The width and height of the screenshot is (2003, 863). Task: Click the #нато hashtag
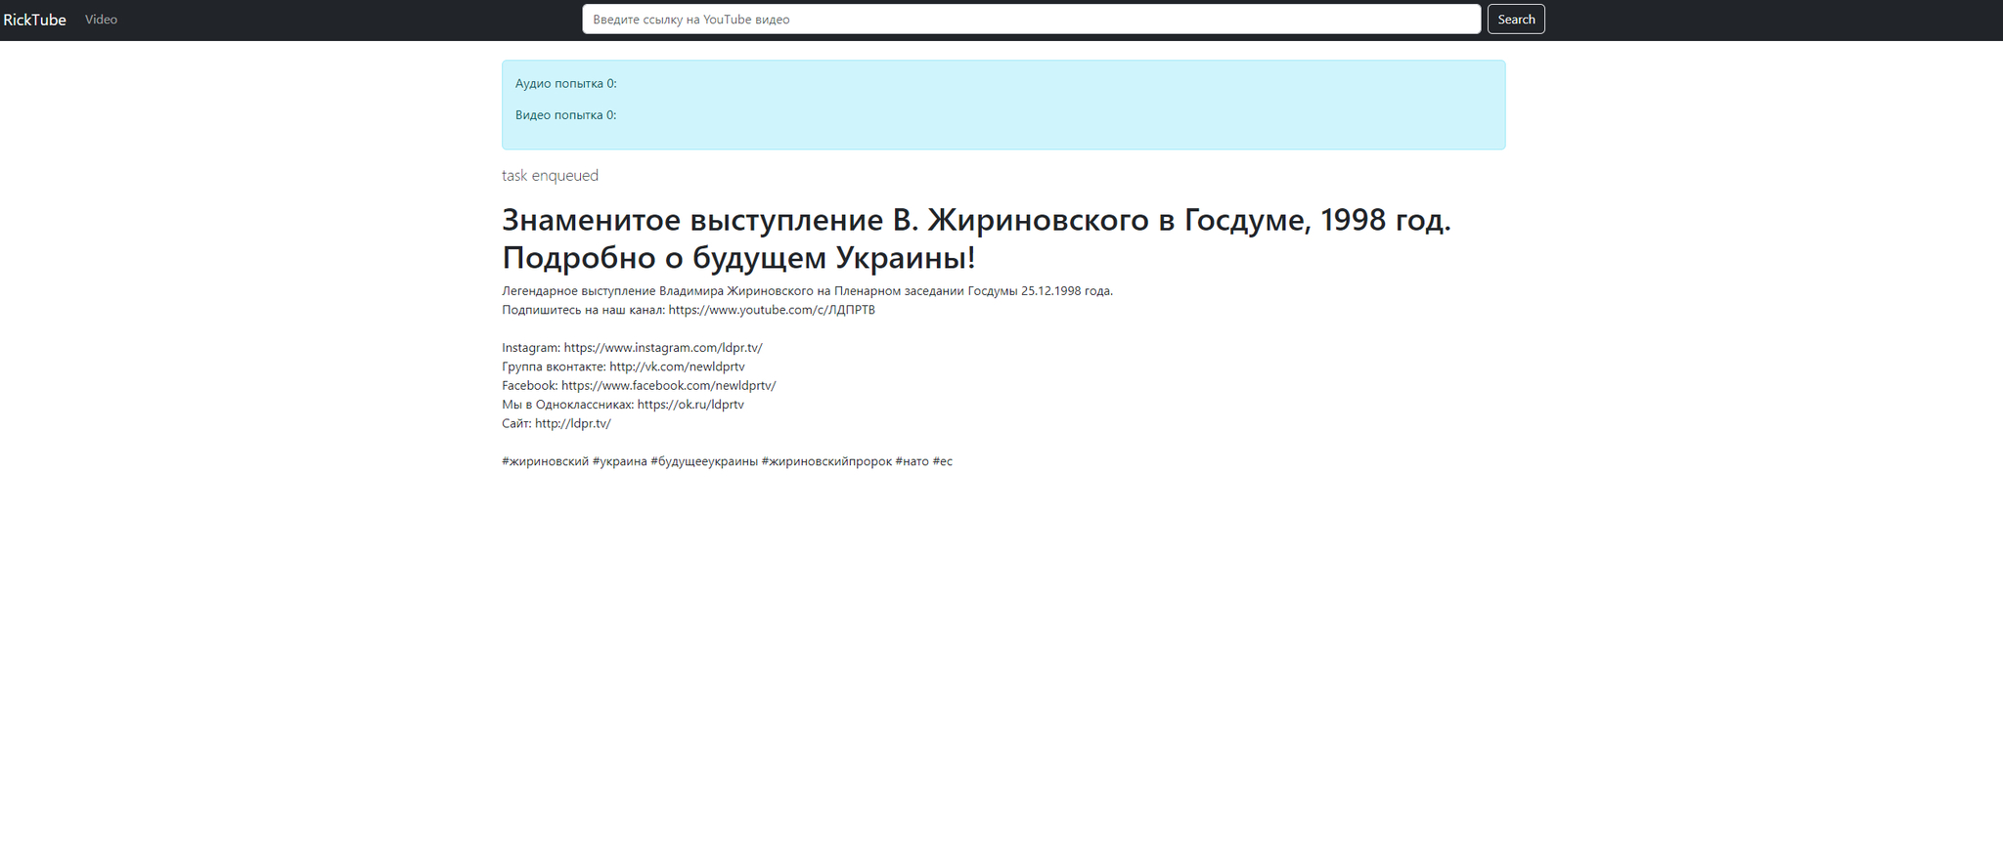click(x=912, y=461)
